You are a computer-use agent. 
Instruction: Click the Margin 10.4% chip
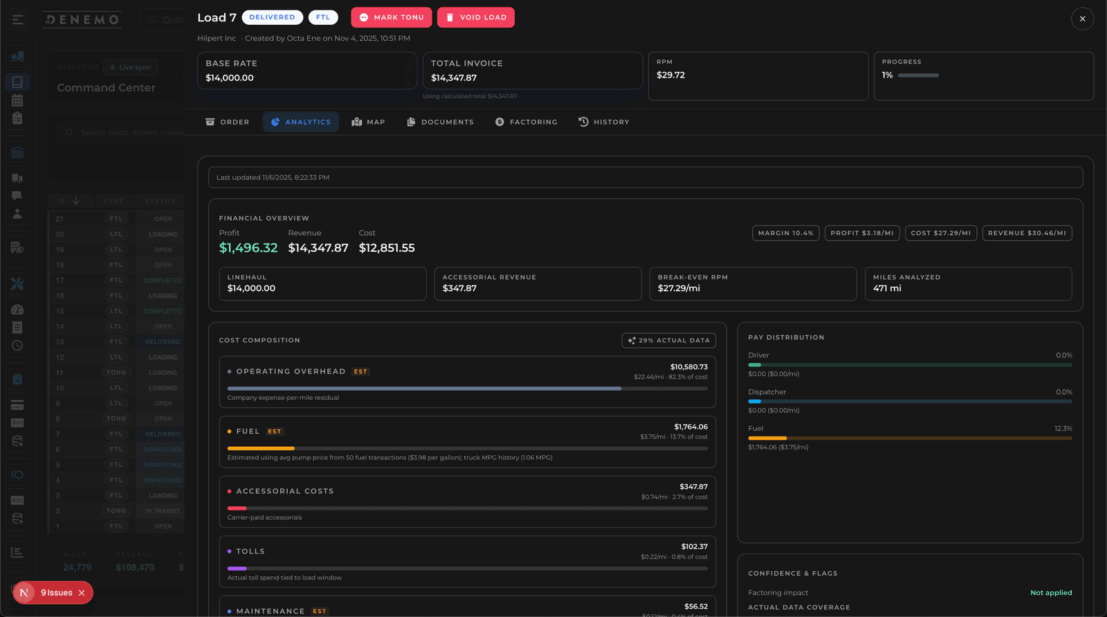pos(786,233)
